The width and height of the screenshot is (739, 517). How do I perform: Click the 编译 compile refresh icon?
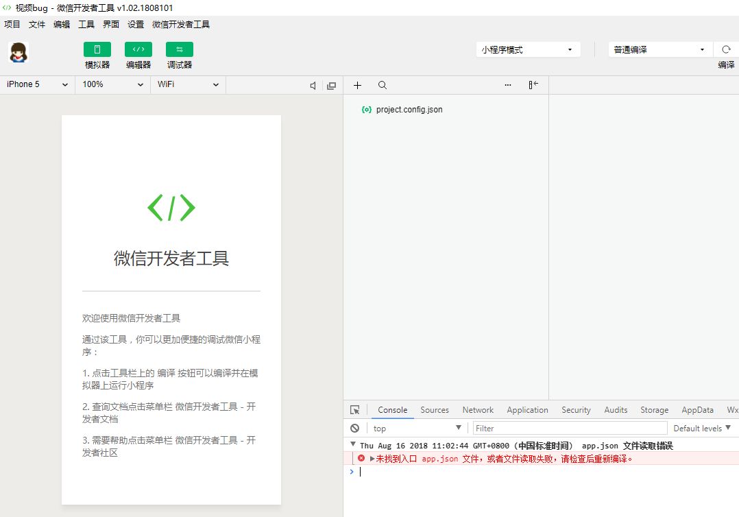726,49
